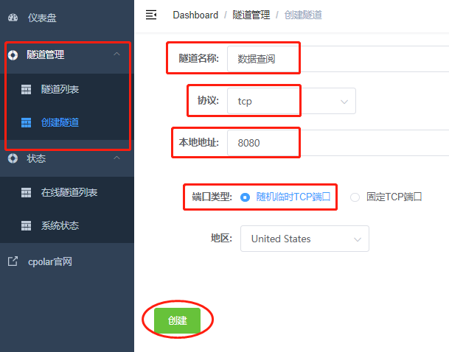Screen dimensions: 449x352
Task: Click the sidebar collapse hamburger icon
Action: pyautogui.click(x=151, y=15)
